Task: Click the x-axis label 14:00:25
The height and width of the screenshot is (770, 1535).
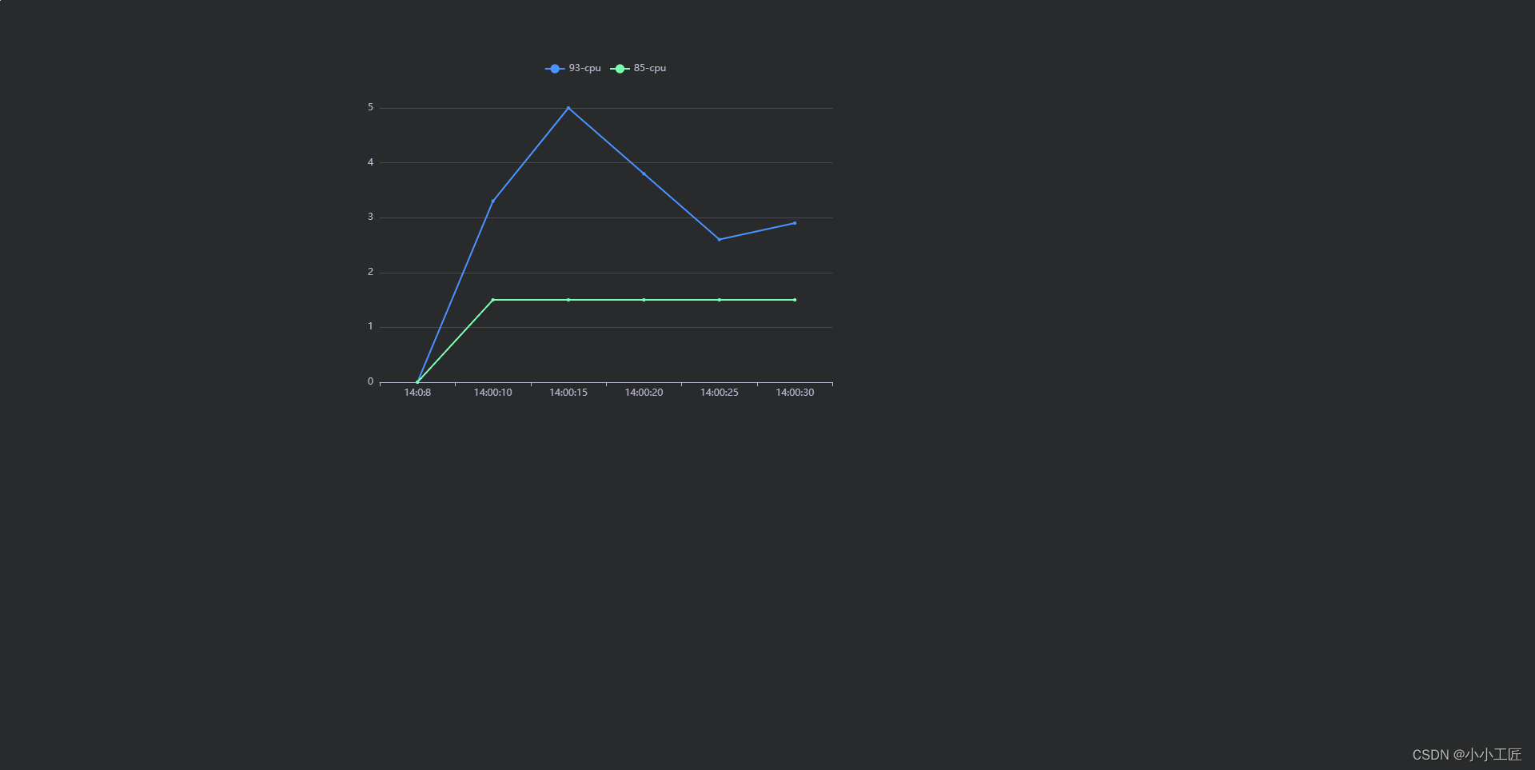Action: pyautogui.click(x=720, y=393)
